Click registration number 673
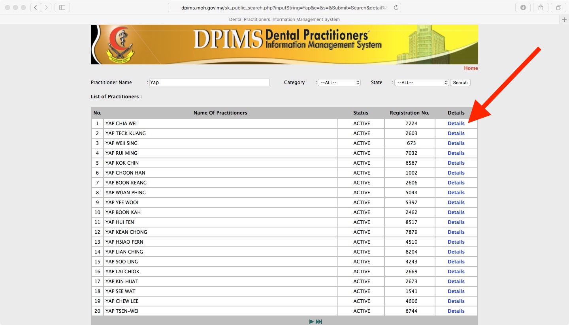Screen dimensions: 569x325 [x=411, y=143]
